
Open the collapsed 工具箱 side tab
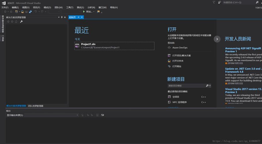pos(3,38)
